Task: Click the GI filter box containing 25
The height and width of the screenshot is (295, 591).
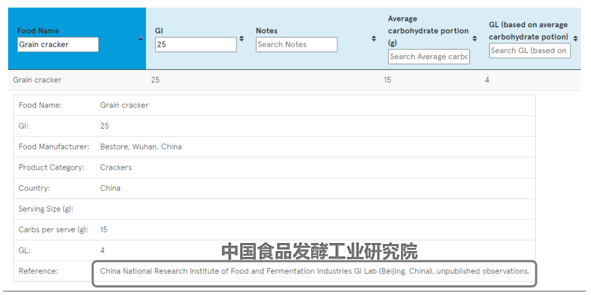Action: point(196,44)
